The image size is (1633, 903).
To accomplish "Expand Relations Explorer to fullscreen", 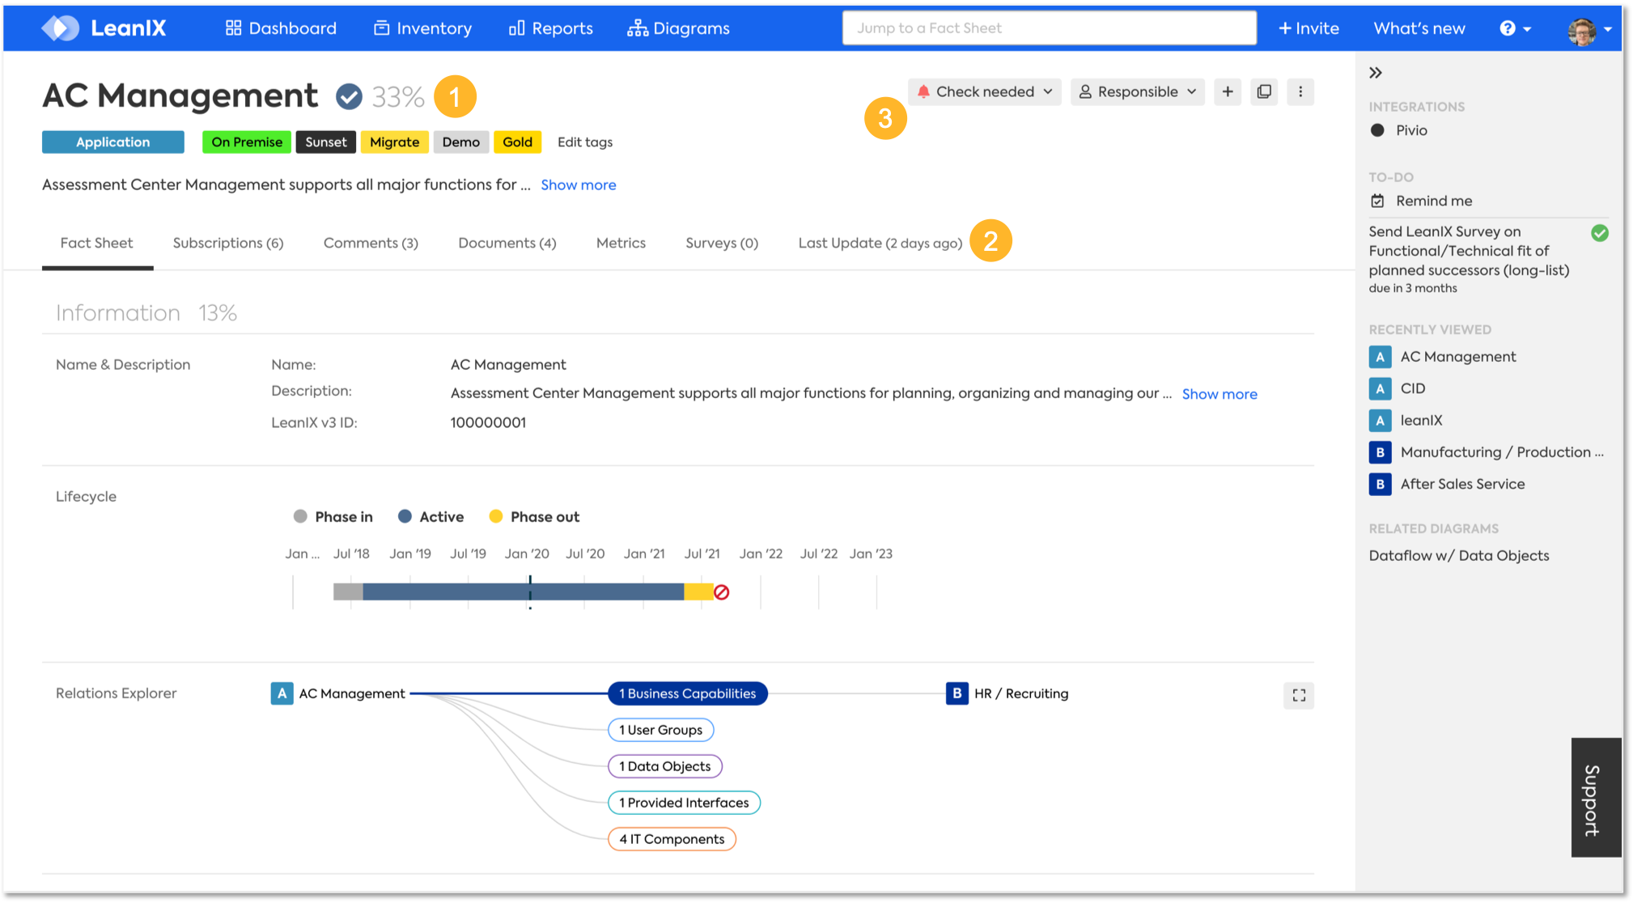I will [1299, 696].
